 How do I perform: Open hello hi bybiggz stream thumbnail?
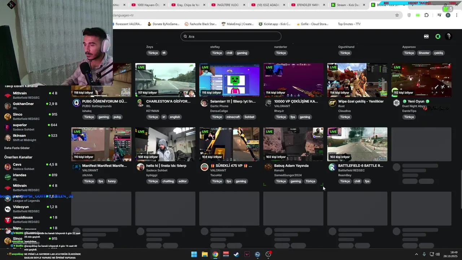click(x=165, y=144)
